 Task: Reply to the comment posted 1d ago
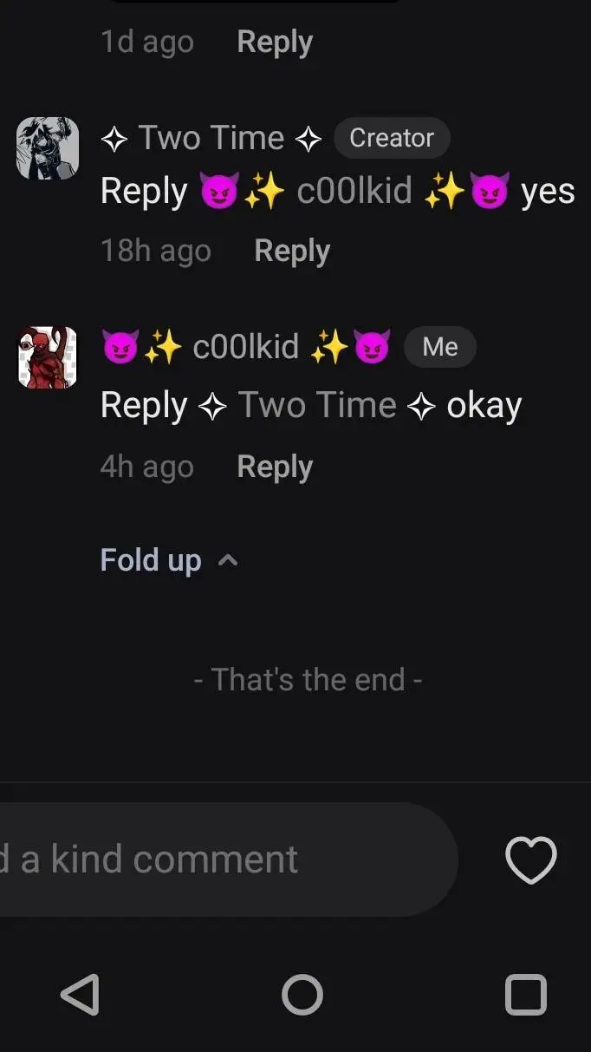click(x=275, y=42)
